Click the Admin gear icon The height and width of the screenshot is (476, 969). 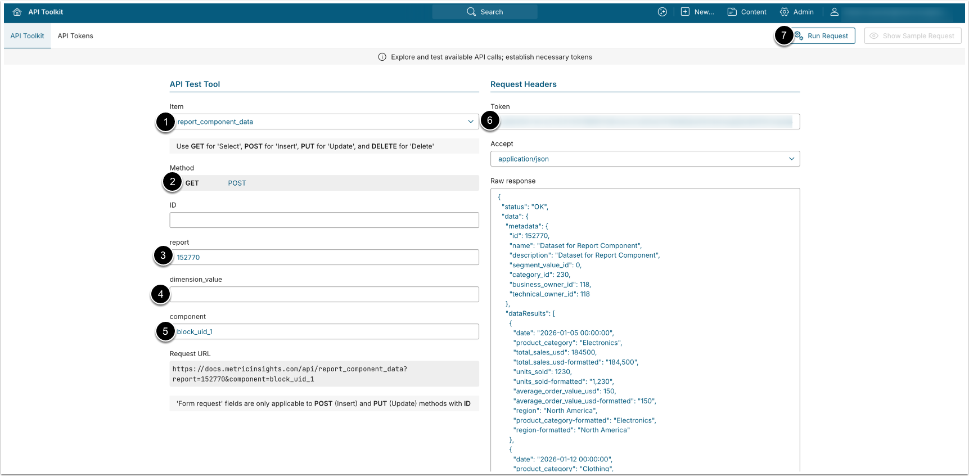(x=784, y=12)
